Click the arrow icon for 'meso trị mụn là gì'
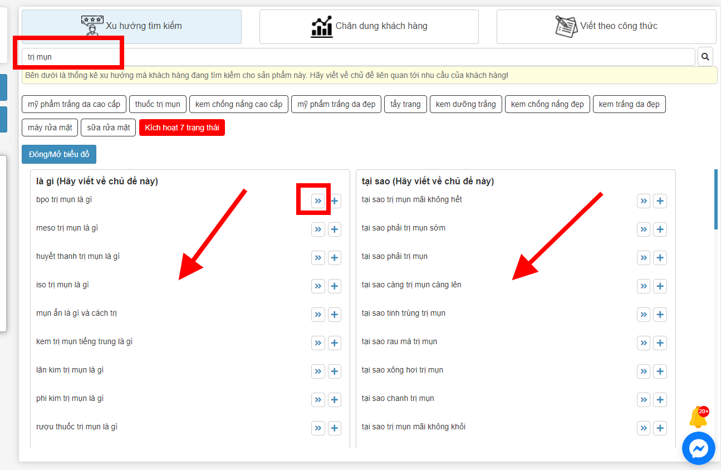This screenshot has width=721, height=470. pyautogui.click(x=318, y=229)
